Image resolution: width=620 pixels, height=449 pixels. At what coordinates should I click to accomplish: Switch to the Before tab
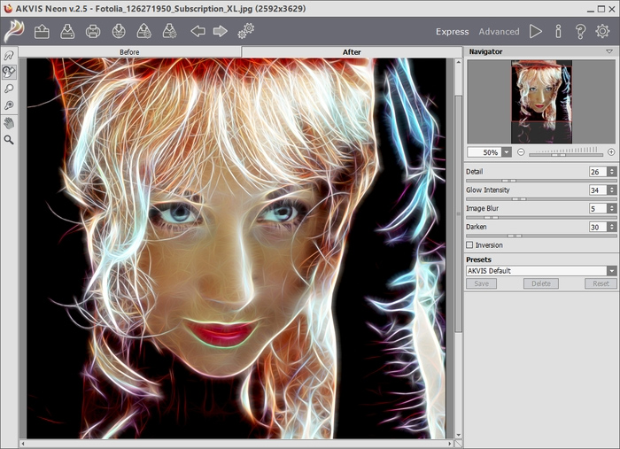click(x=129, y=52)
